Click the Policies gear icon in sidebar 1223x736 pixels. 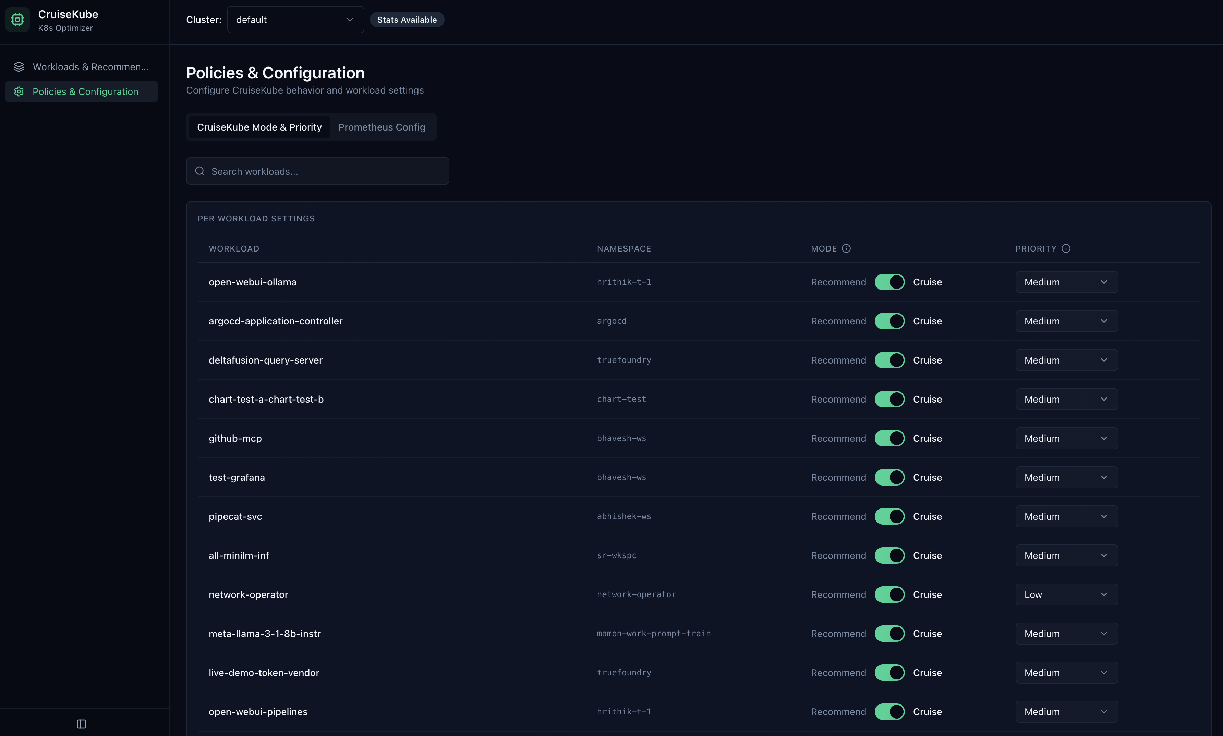[x=19, y=92]
